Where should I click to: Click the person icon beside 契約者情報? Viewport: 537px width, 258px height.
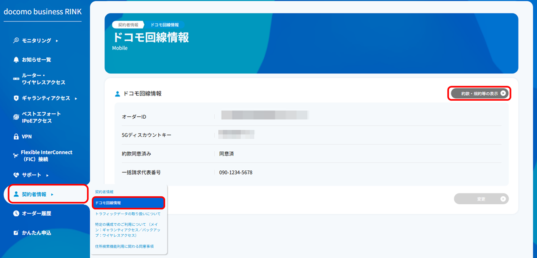[x=16, y=194]
